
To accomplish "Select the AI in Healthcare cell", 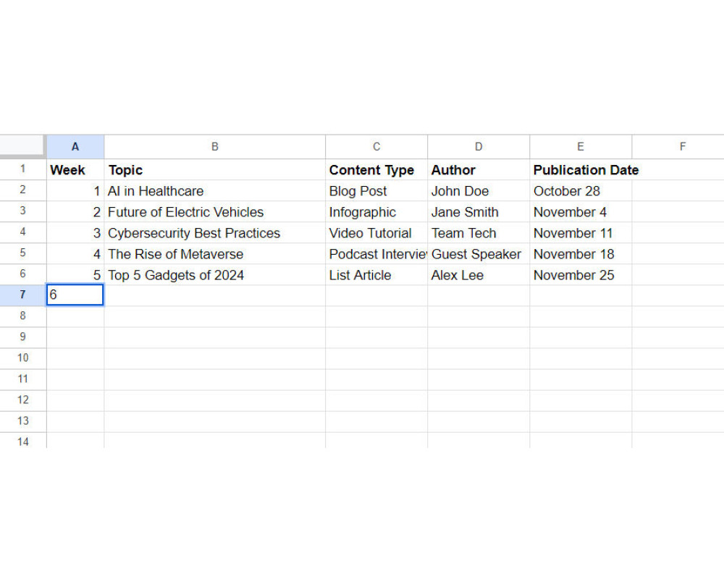I will click(215, 190).
